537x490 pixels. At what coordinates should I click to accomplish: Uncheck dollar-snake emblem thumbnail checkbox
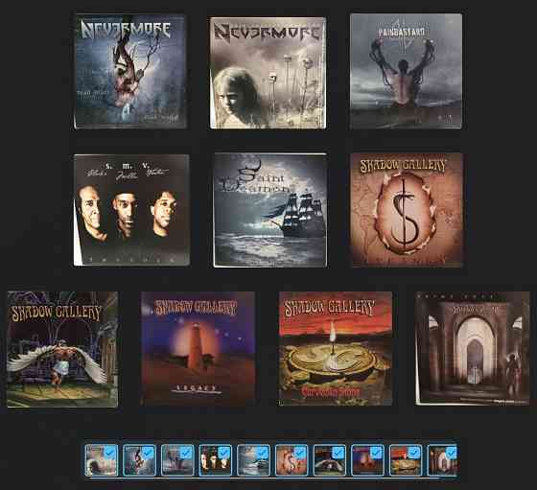[299, 452]
